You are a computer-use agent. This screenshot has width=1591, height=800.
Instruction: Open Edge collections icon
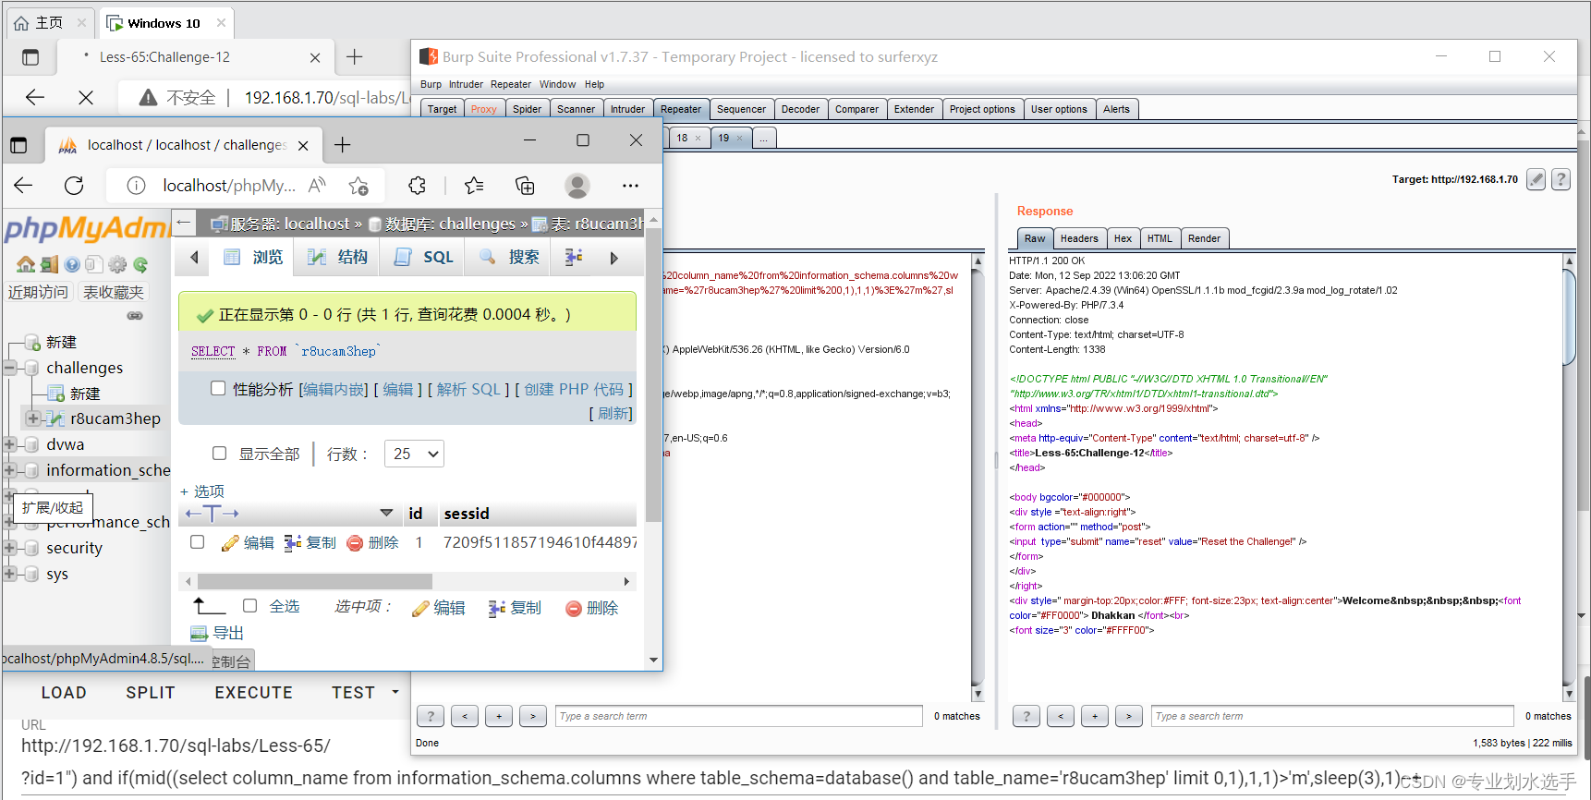525,186
